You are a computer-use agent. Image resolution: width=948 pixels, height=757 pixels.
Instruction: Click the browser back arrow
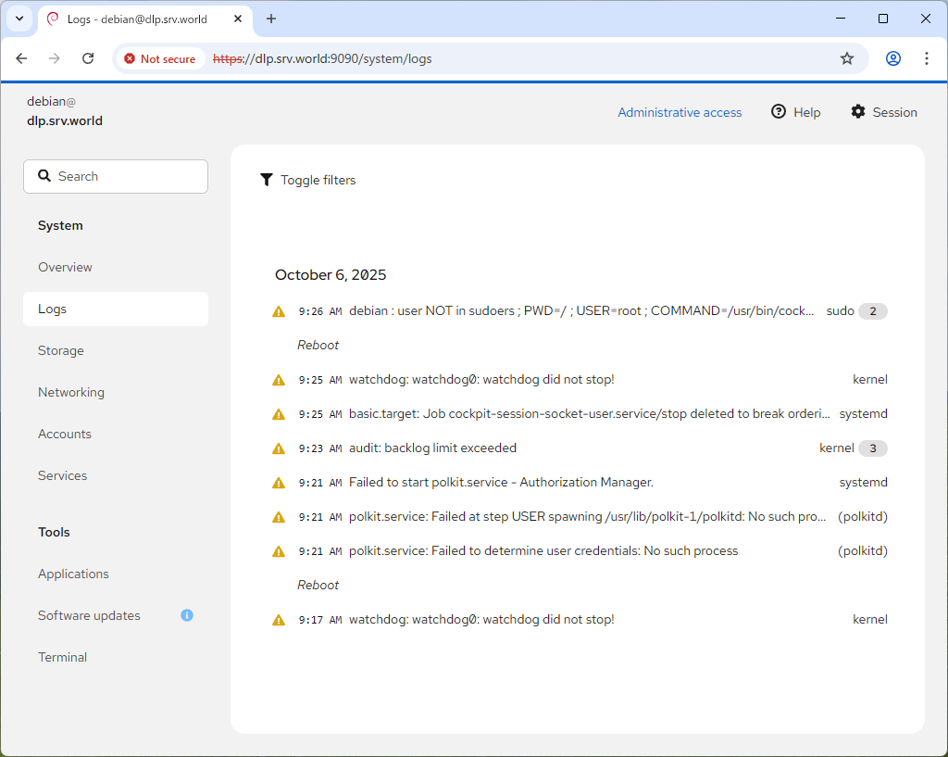[22, 58]
